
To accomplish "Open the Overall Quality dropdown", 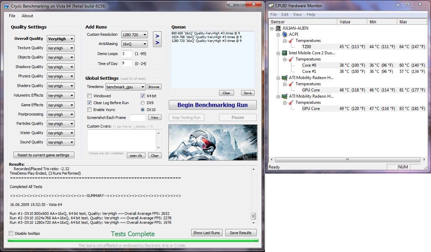I will [61, 39].
